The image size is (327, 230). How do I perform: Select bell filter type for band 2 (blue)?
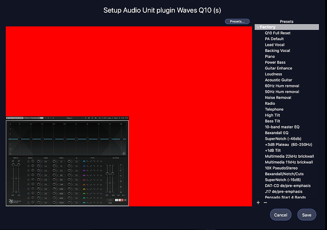coord(84,166)
